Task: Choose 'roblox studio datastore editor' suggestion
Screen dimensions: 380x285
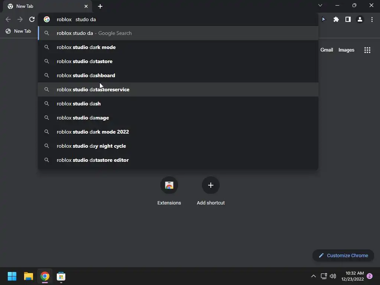Action: tap(178, 160)
